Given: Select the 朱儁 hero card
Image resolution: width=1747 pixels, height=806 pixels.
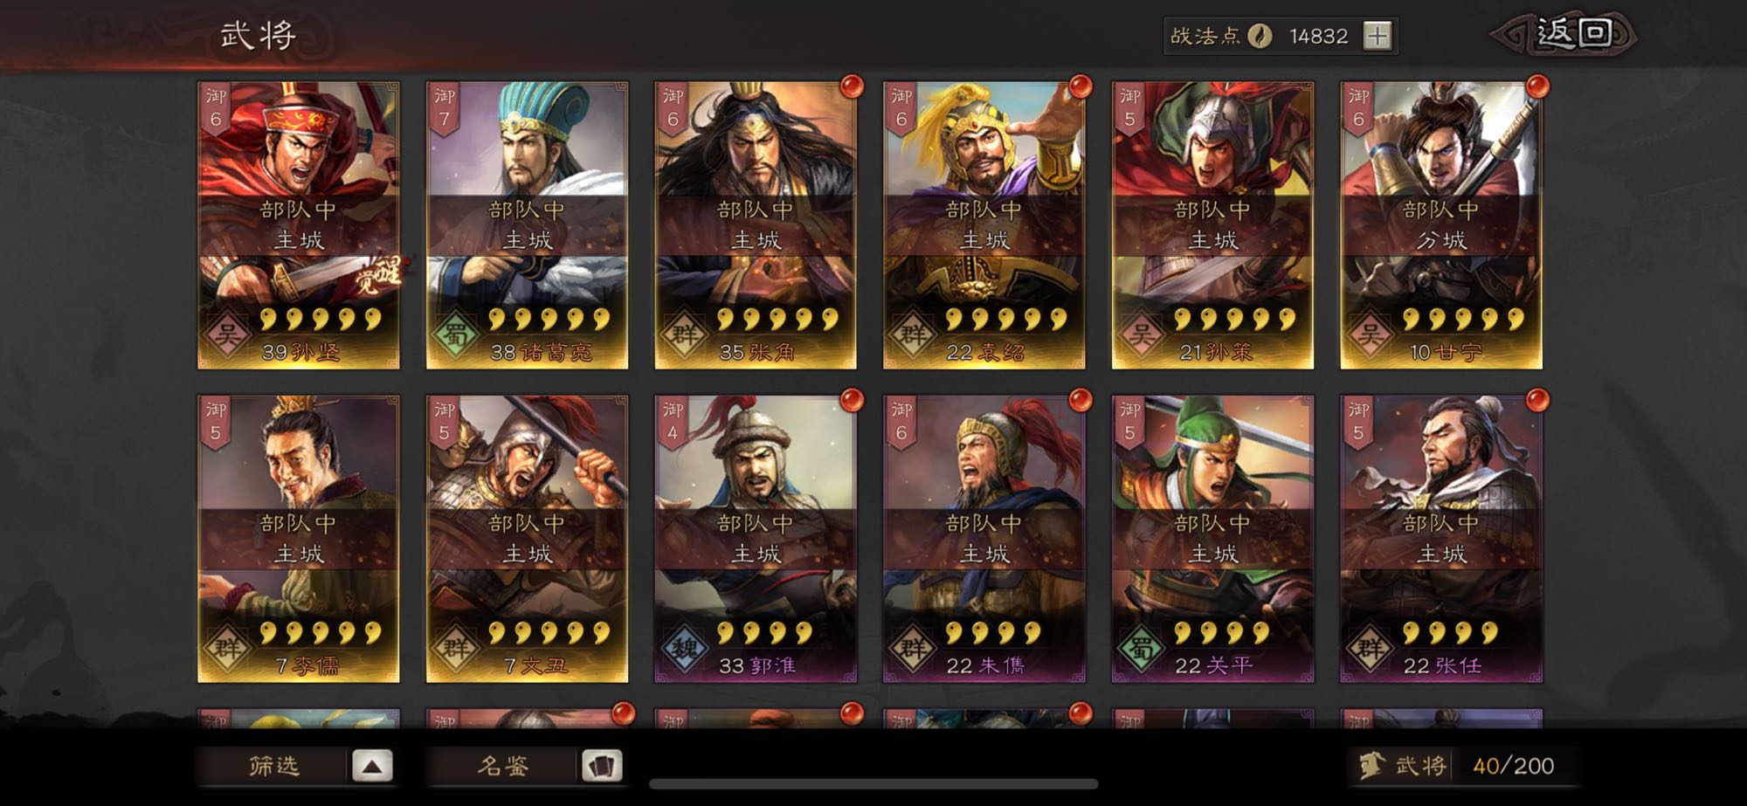Looking at the screenshot, I should (984, 539).
